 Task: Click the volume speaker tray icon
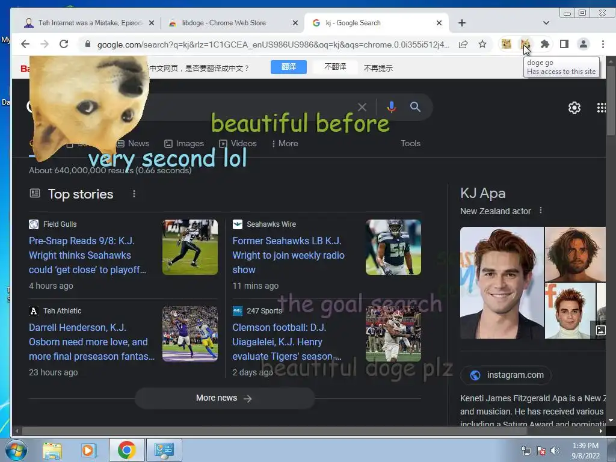click(x=555, y=451)
